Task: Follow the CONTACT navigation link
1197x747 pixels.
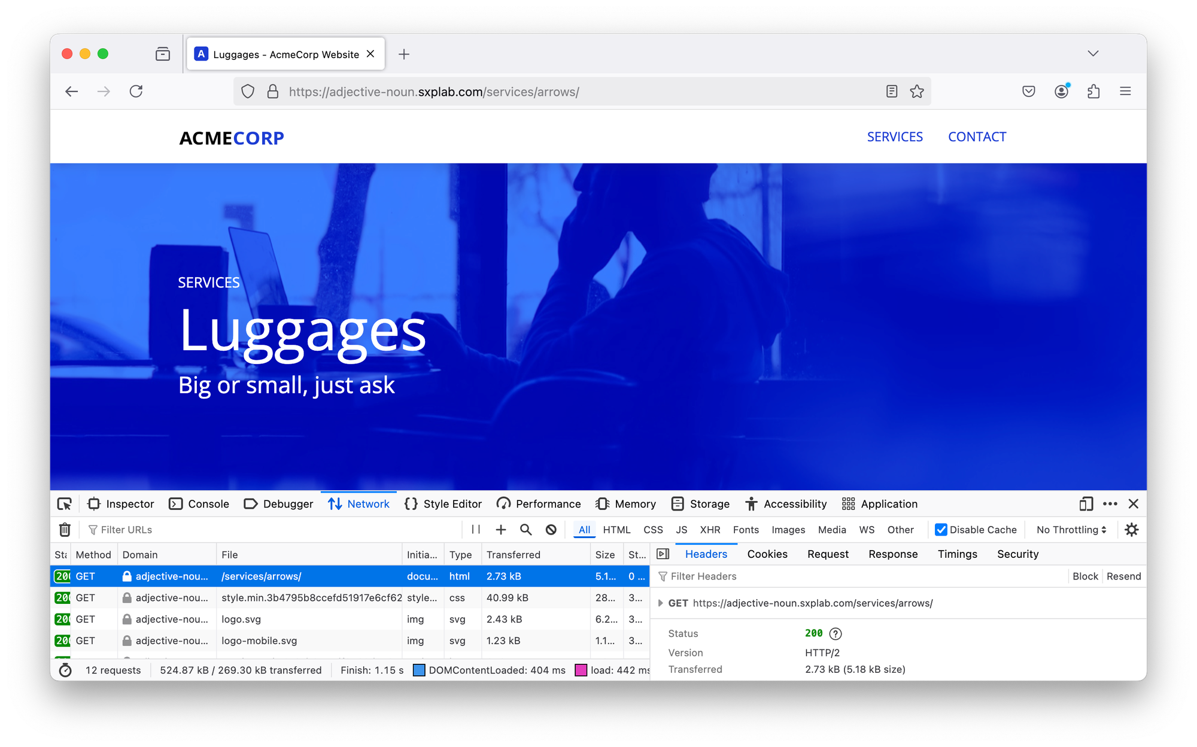Action: 977,137
